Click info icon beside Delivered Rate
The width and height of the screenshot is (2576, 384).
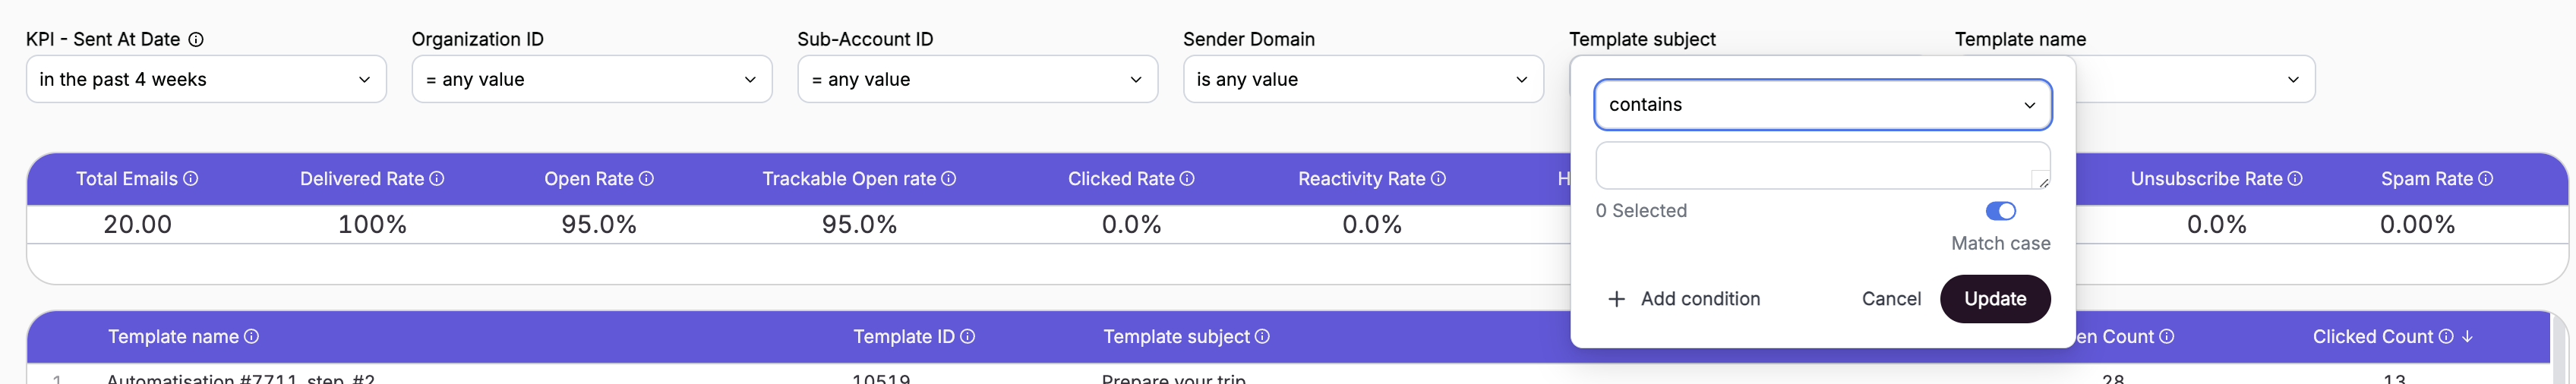click(437, 178)
